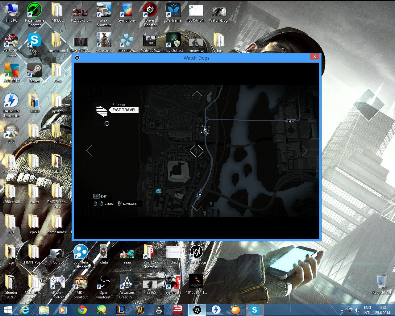Switch to Watch Dogs on the taskbar

click(197, 310)
